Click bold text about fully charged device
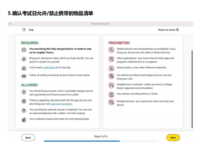209x154 pixels. (x=60, y=51)
